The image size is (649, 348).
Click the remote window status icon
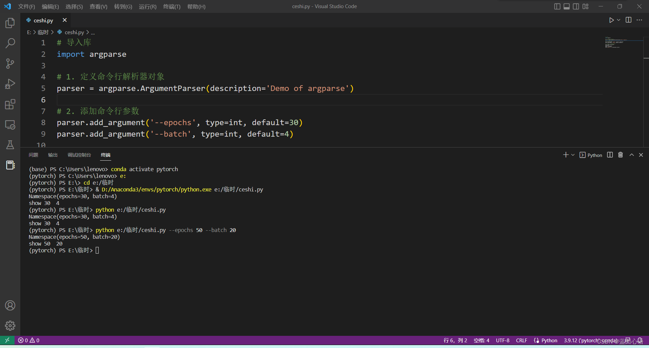pyautogui.click(x=7, y=340)
